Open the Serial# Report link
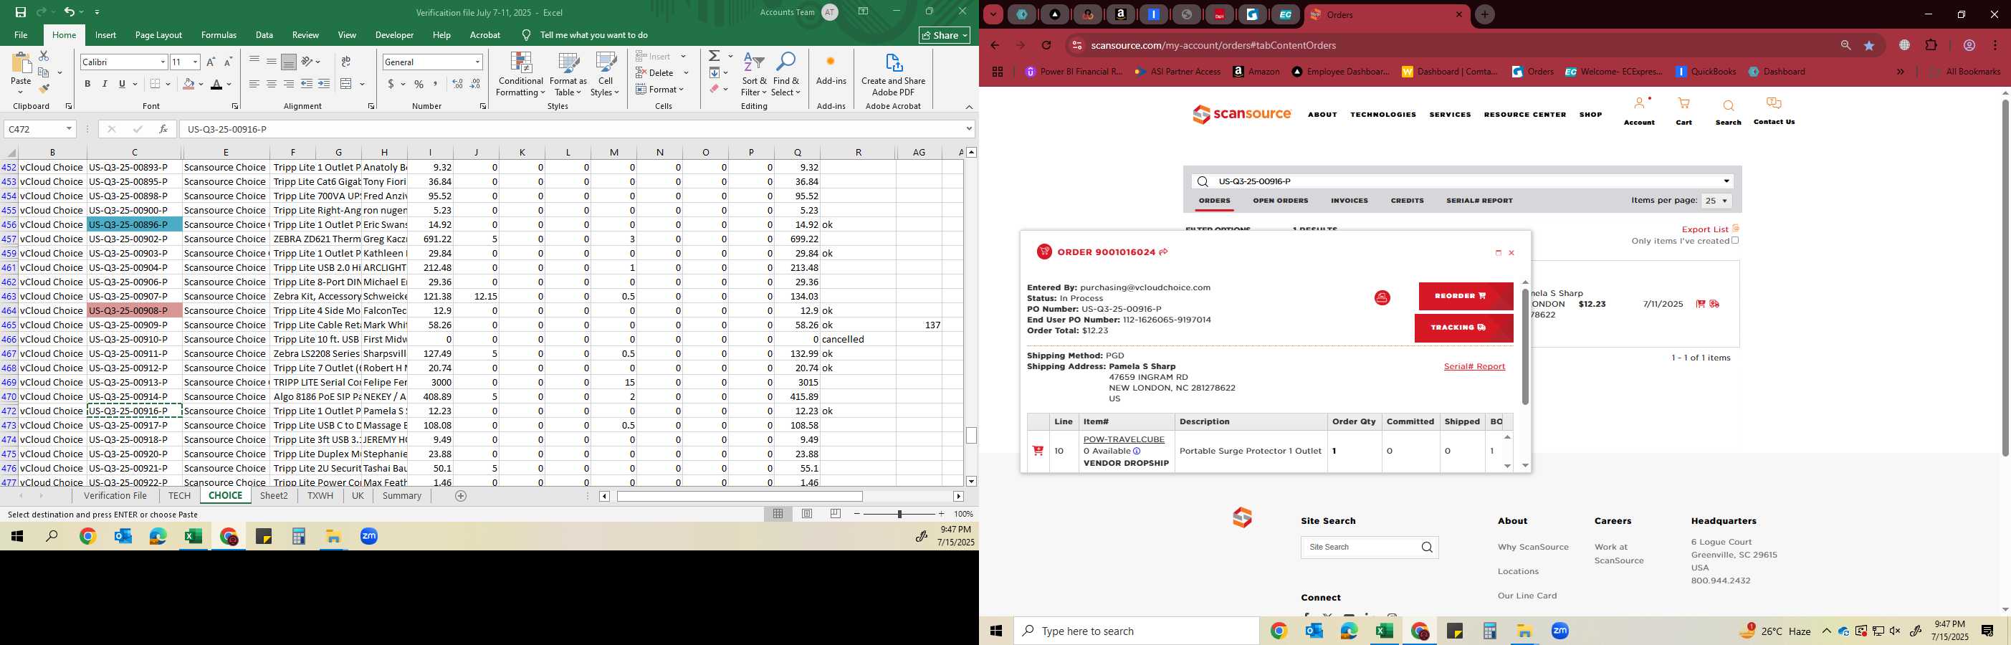The image size is (2011, 645). tap(1474, 366)
